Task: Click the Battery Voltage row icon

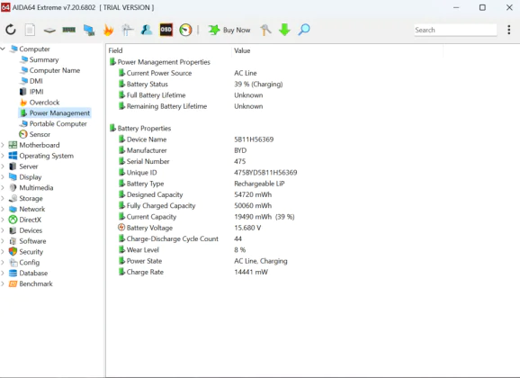Action: click(x=121, y=228)
